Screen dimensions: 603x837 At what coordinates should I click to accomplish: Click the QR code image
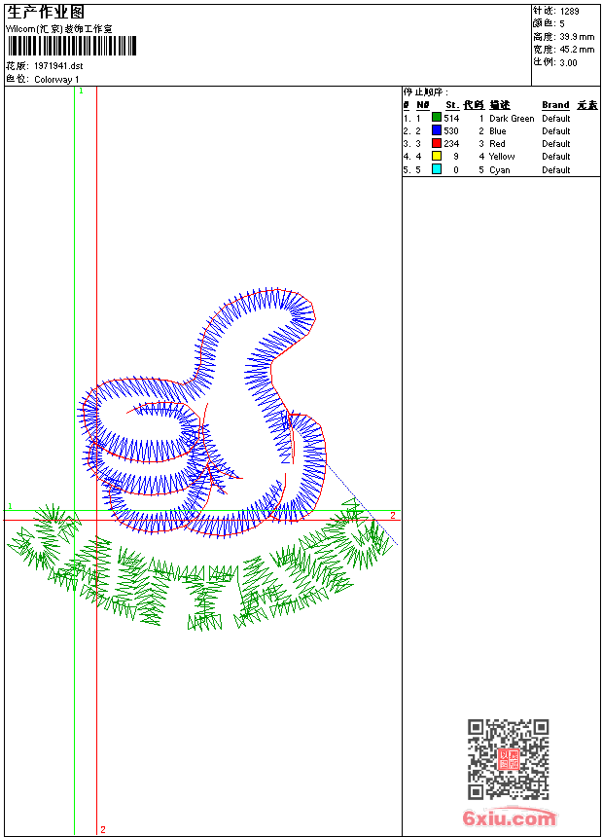[508, 759]
